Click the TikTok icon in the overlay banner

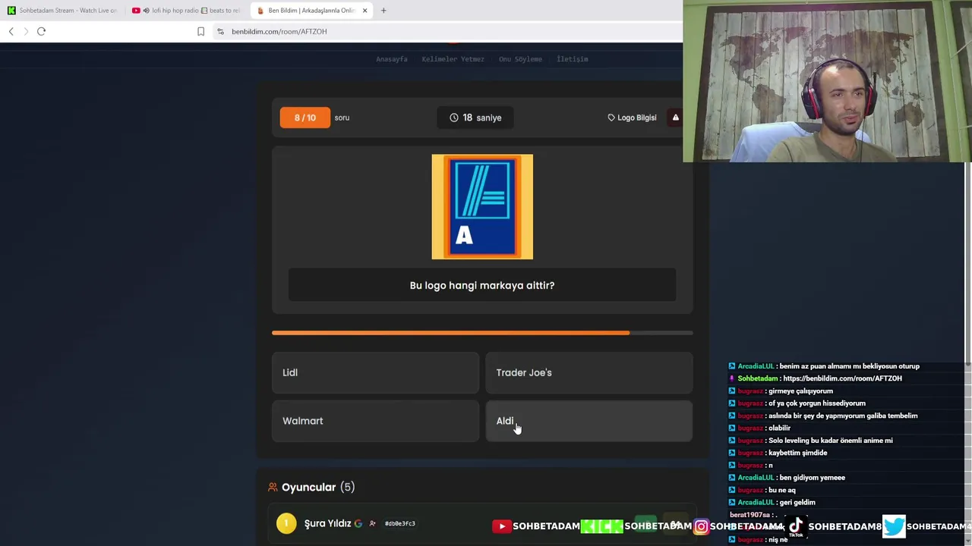(x=796, y=526)
